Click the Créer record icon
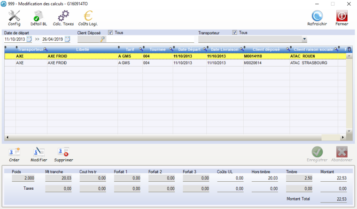This screenshot has height=209, width=357. click(15, 152)
